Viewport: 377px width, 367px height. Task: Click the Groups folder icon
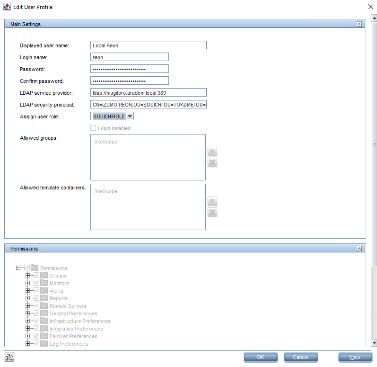[44, 275]
